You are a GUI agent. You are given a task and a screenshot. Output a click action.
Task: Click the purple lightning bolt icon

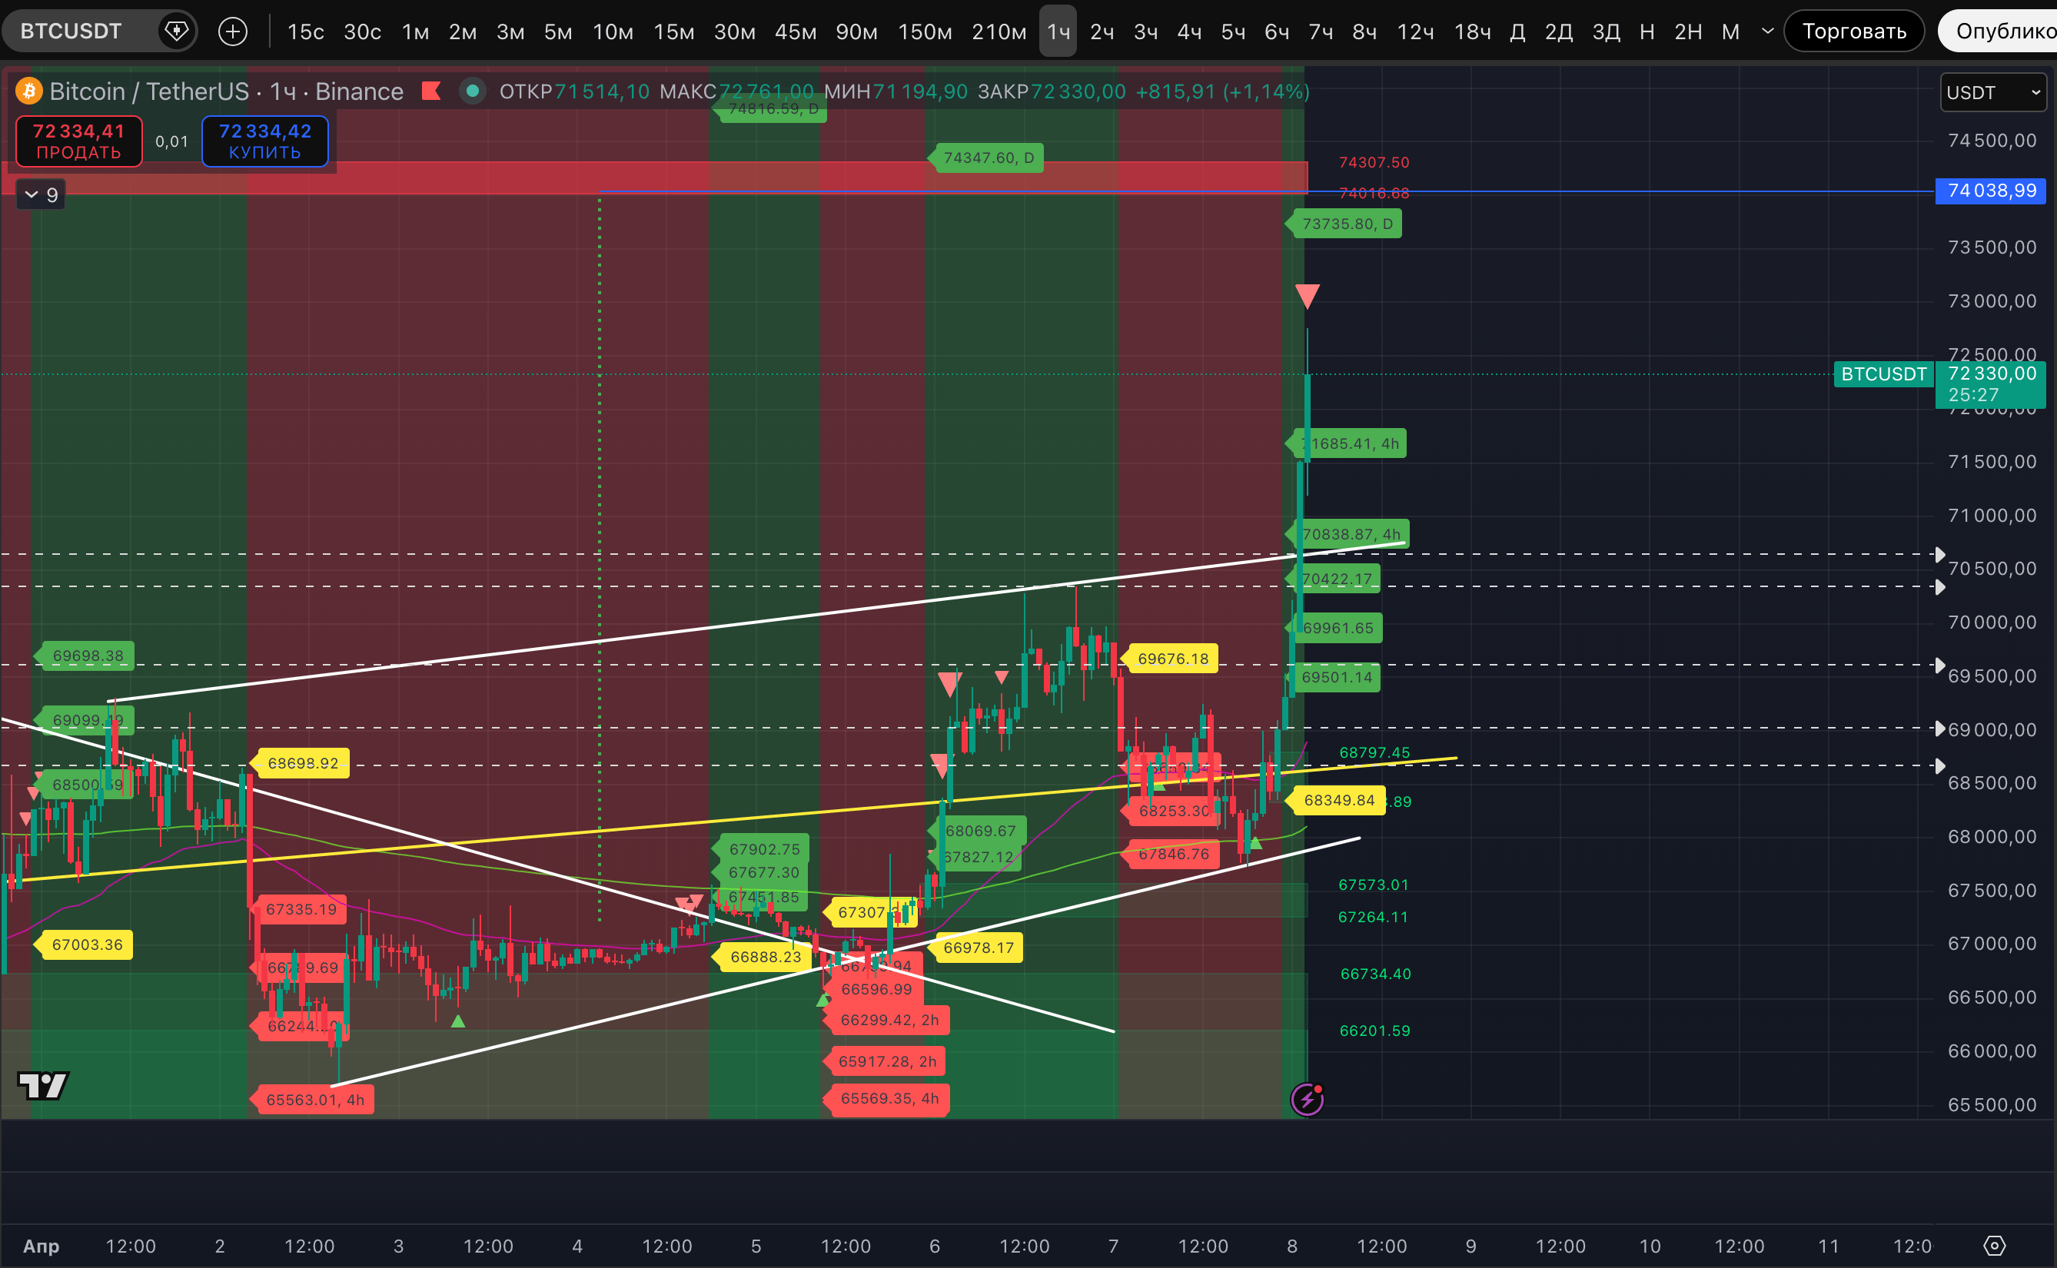click(x=1307, y=1100)
